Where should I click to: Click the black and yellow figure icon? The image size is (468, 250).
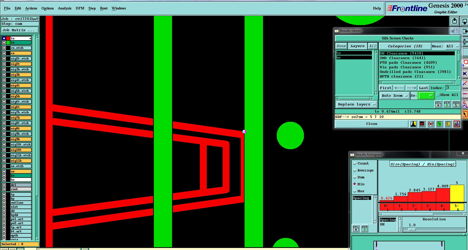[413, 124]
